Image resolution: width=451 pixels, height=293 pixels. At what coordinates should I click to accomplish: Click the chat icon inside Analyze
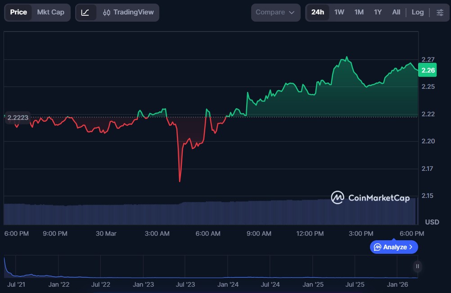tap(378, 247)
